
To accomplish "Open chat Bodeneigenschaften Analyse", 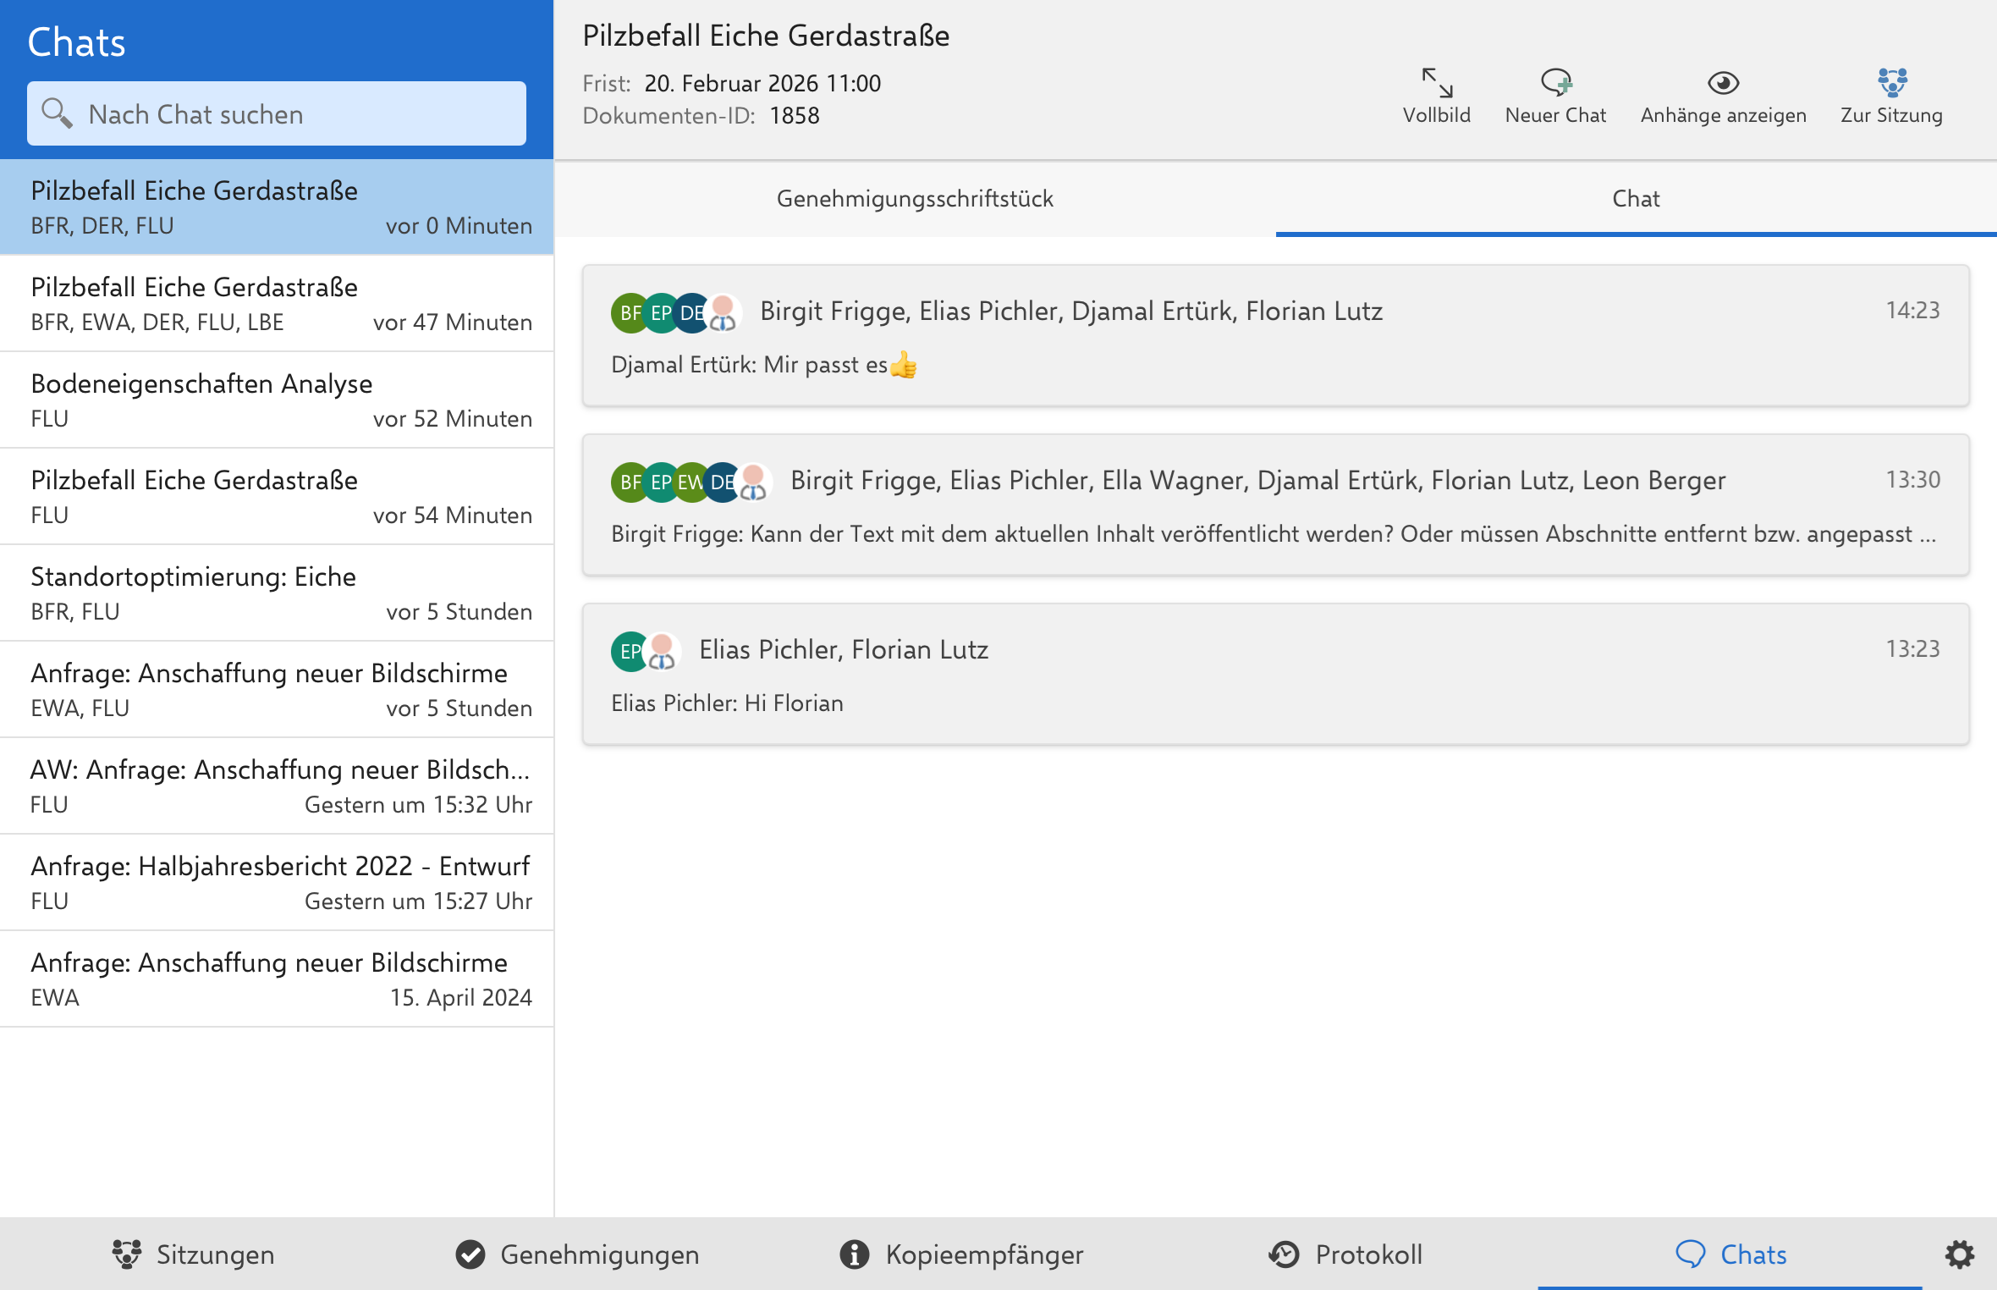I will click(277, 400).
